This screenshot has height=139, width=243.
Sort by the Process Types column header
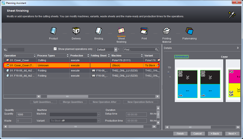(52, 56)
